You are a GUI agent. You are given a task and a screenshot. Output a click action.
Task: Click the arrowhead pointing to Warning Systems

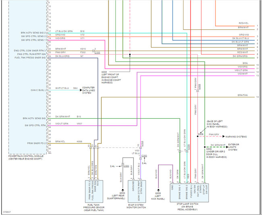(224, 136)
